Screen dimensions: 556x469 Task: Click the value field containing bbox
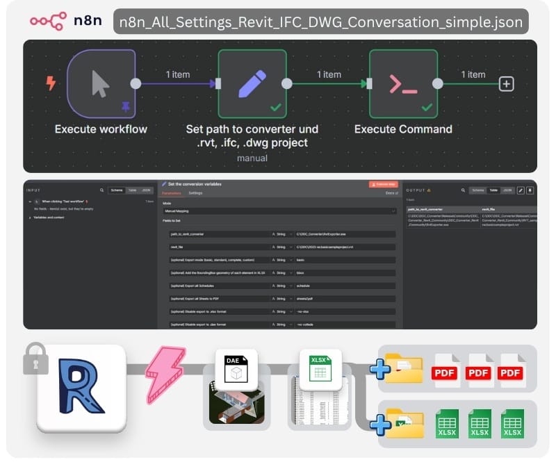click(345, 273)
